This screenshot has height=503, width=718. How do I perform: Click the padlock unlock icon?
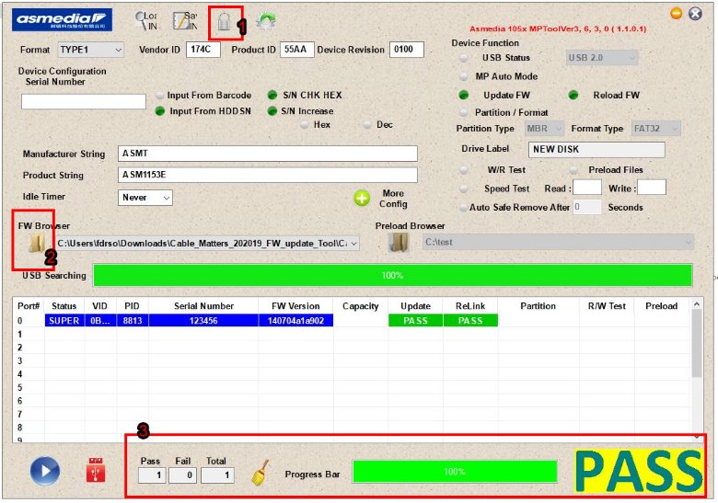click(224, 21)
